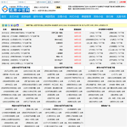Click the 无限小说网 site logo
This screenshot has height=127, width=127.
pos(16,9)
